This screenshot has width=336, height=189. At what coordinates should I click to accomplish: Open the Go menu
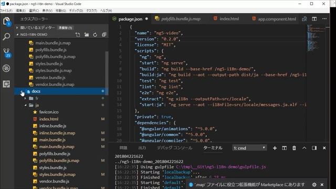click(61, 10)
